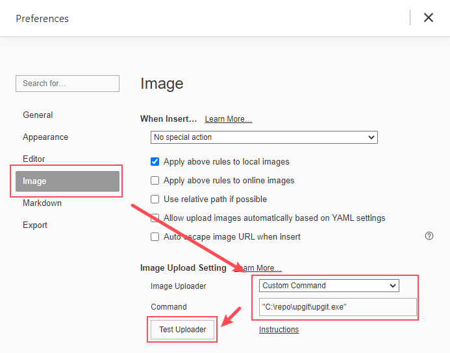Uncheck Apply above rules to local images
Image resolution: width=450 pixels, height=353 pixels.
click(155, 162)
